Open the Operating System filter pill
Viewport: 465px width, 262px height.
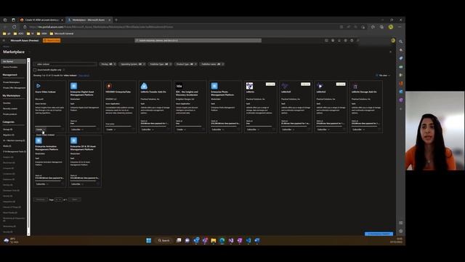click(132, 64)
